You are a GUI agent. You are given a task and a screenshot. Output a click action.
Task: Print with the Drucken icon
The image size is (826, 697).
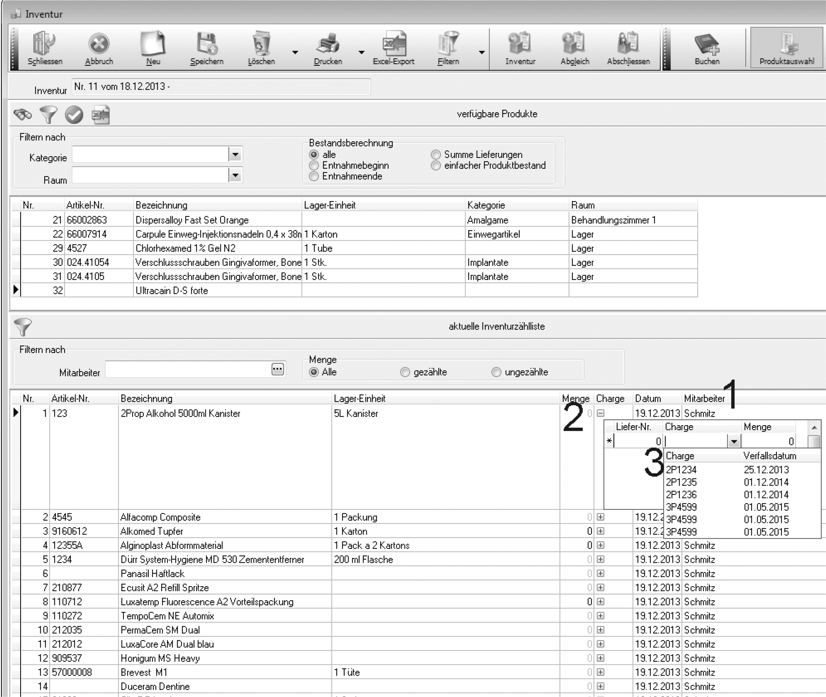(x=328, y=48)
